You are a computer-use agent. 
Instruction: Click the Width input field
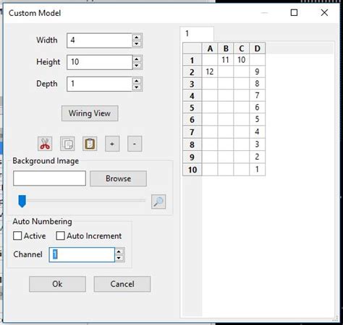(x=100, y=40)
